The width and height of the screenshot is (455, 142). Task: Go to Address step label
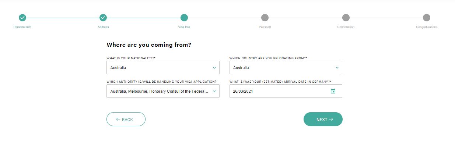coord(103,27)
